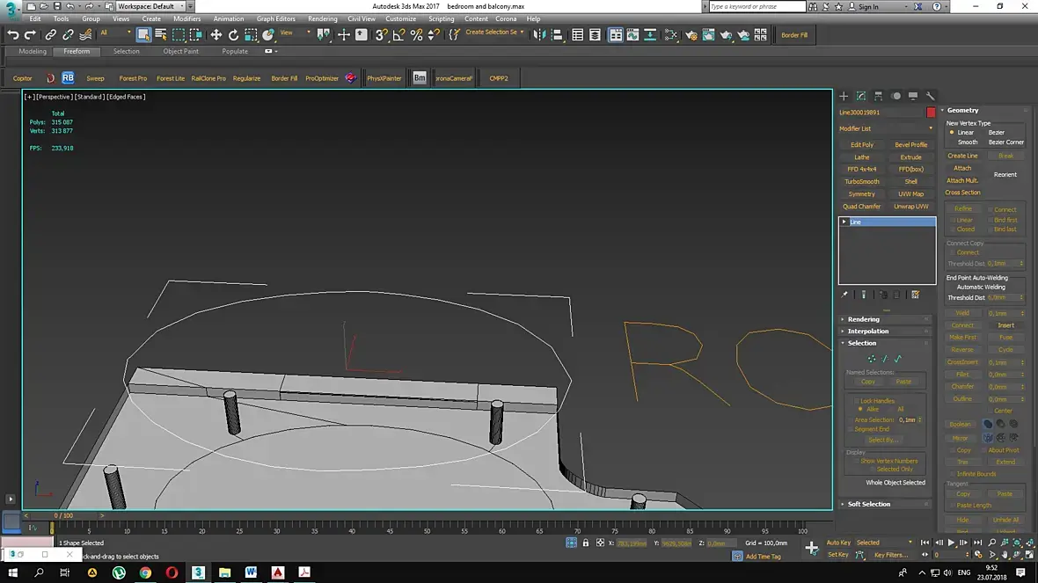Select the Linear new vertex type
Viewport: 1038px width, 583px height.
pyautogui.click(x=952, y=133)
